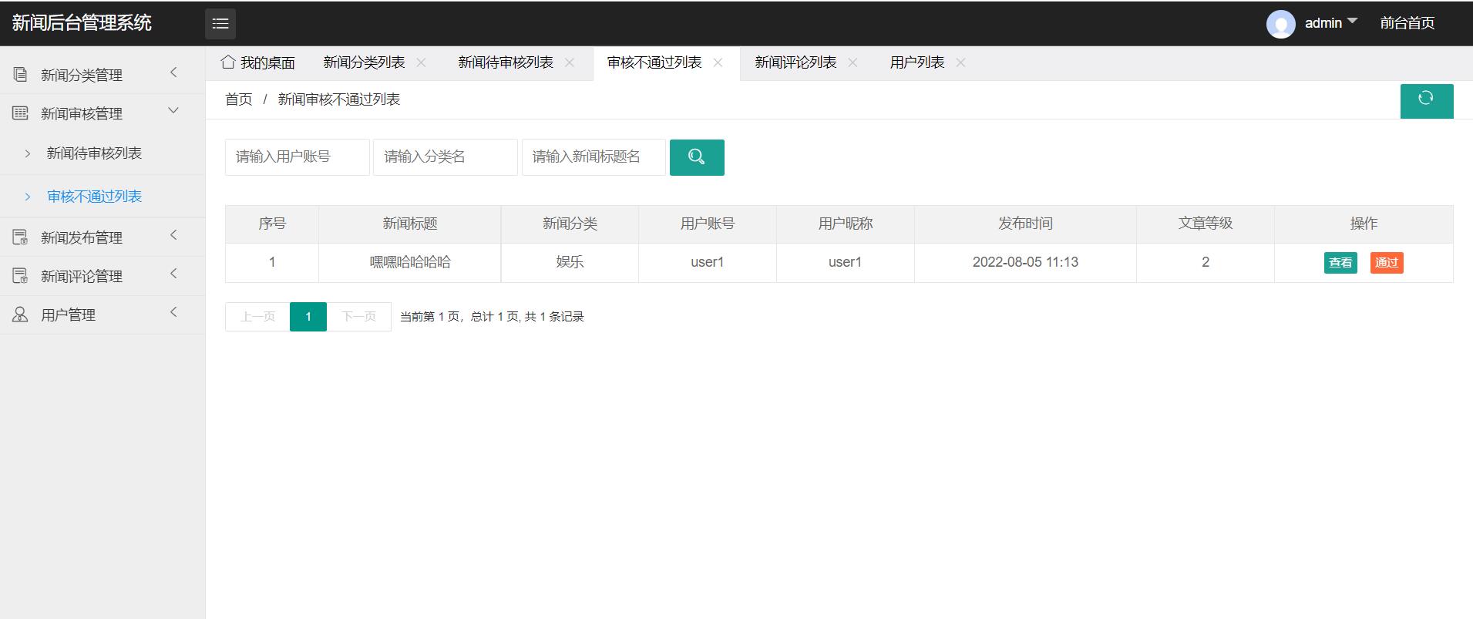Click the 新闻标题 column header
Image resolution: width=1473 pixels, height=619 pixels.
coord(410,224)
